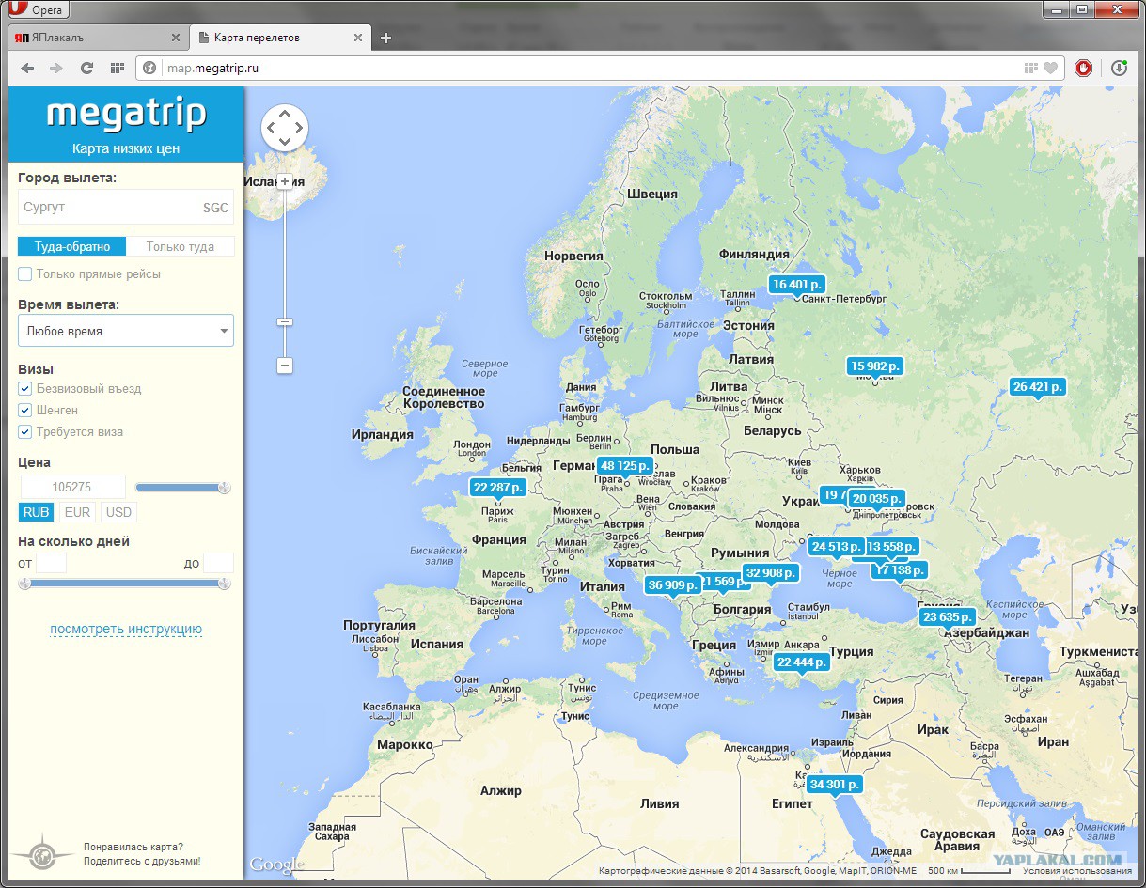Viewport: 1146px width, 888px height.
Task: Open the downloads indicator icon
Action: click(1119, 68)
